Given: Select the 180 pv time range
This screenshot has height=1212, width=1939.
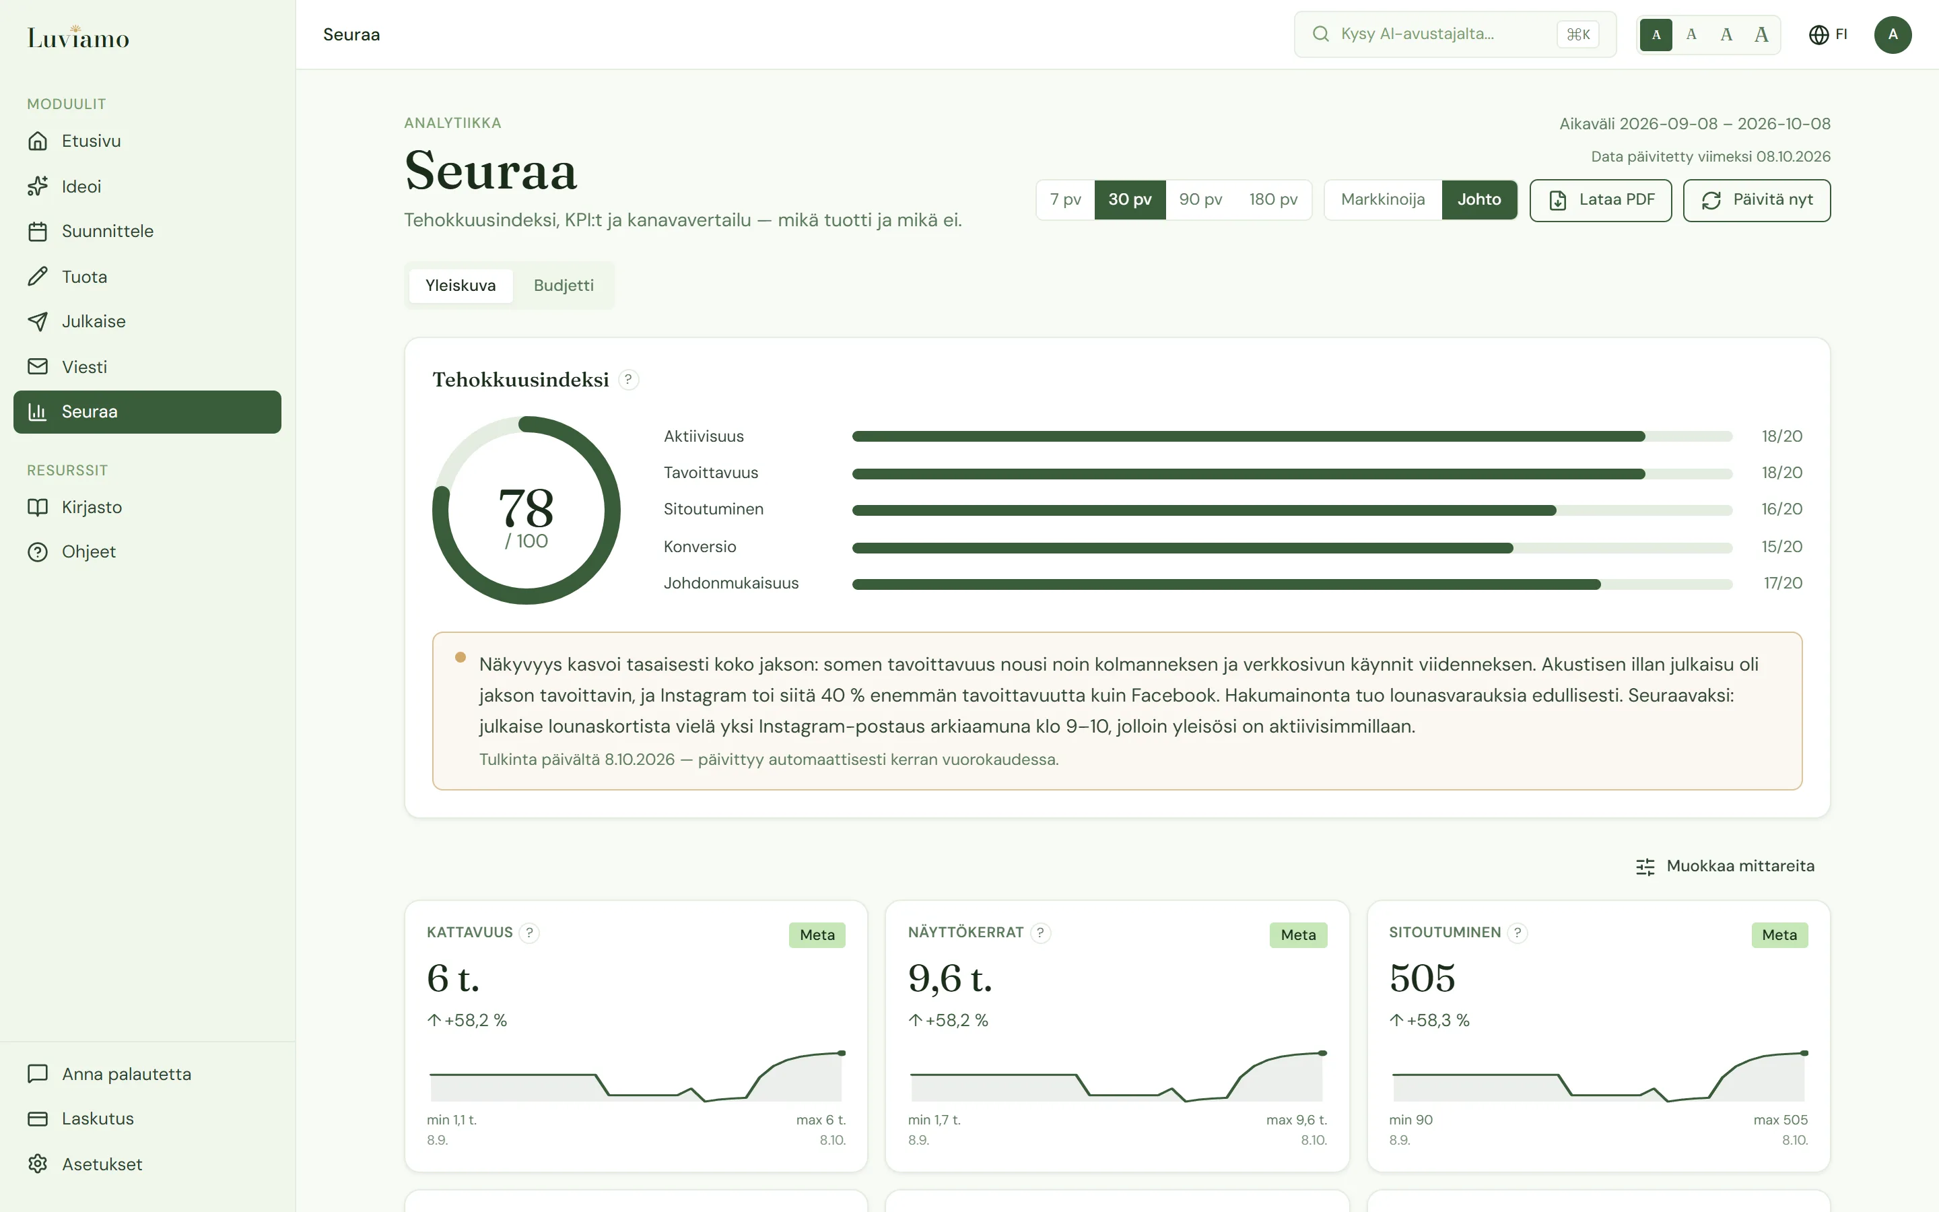Looking at the screenshot, I should (1273, 199).
